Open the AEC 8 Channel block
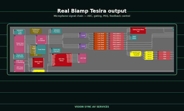Viewport: 184px width, 111px height. click(x=41, y=40)
